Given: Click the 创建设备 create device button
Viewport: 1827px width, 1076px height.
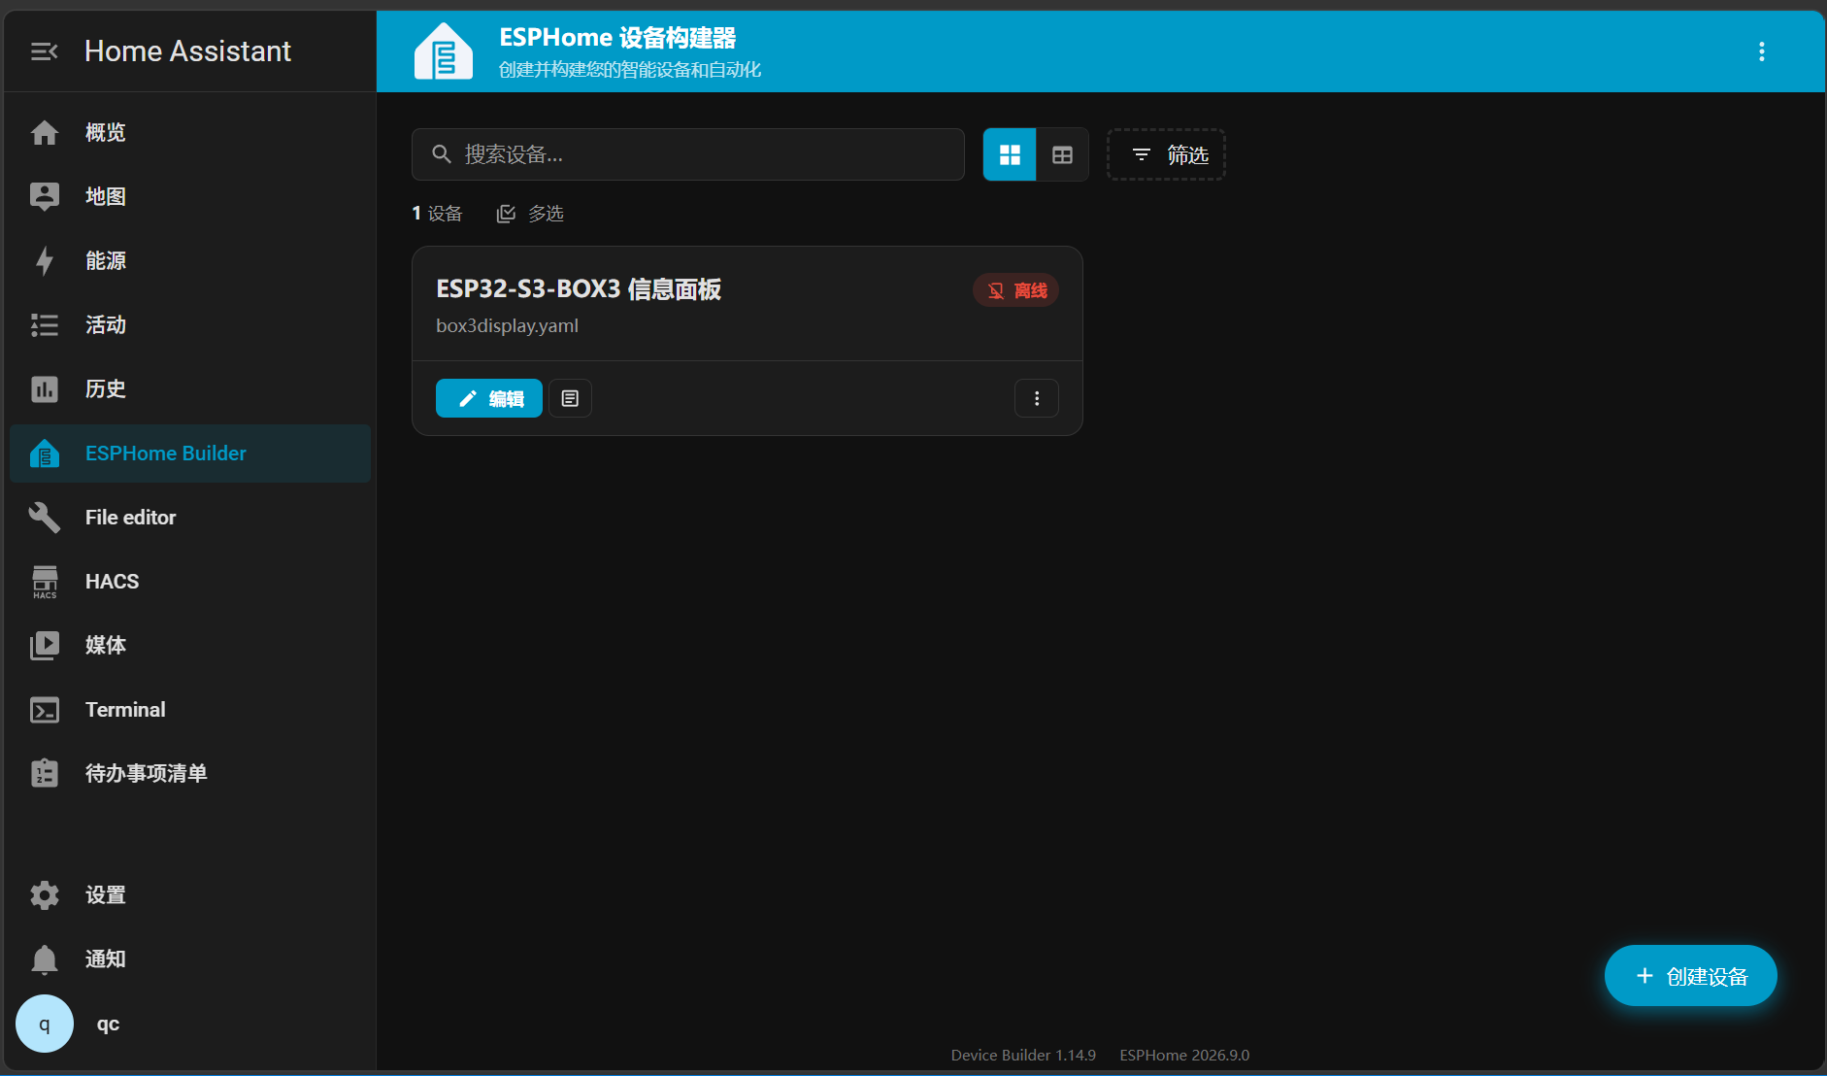Looking at the screenshot, I should click(x=1691, y=976).
